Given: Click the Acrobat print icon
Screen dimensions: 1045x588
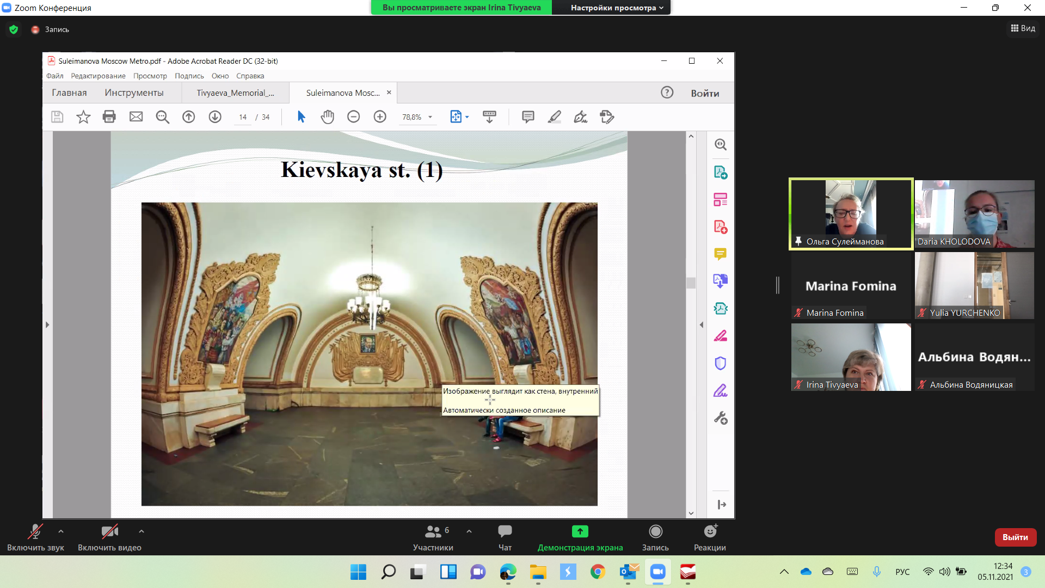Looking at the screenshot, I should pyautogui.click(x=109, y=117).
